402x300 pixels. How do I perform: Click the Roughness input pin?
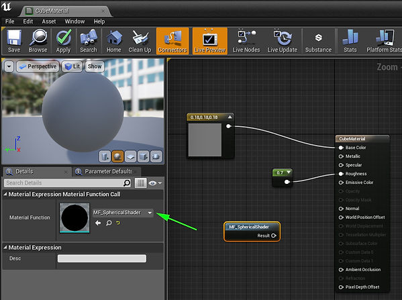pos(341,174)
